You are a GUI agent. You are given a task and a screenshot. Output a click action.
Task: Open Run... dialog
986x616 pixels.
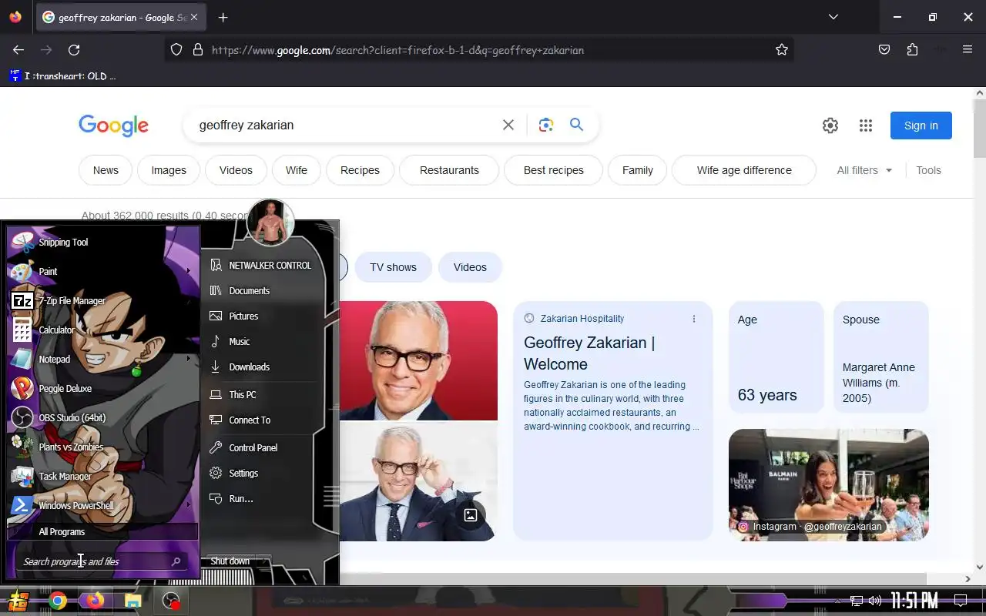click(x=260, y=498)
